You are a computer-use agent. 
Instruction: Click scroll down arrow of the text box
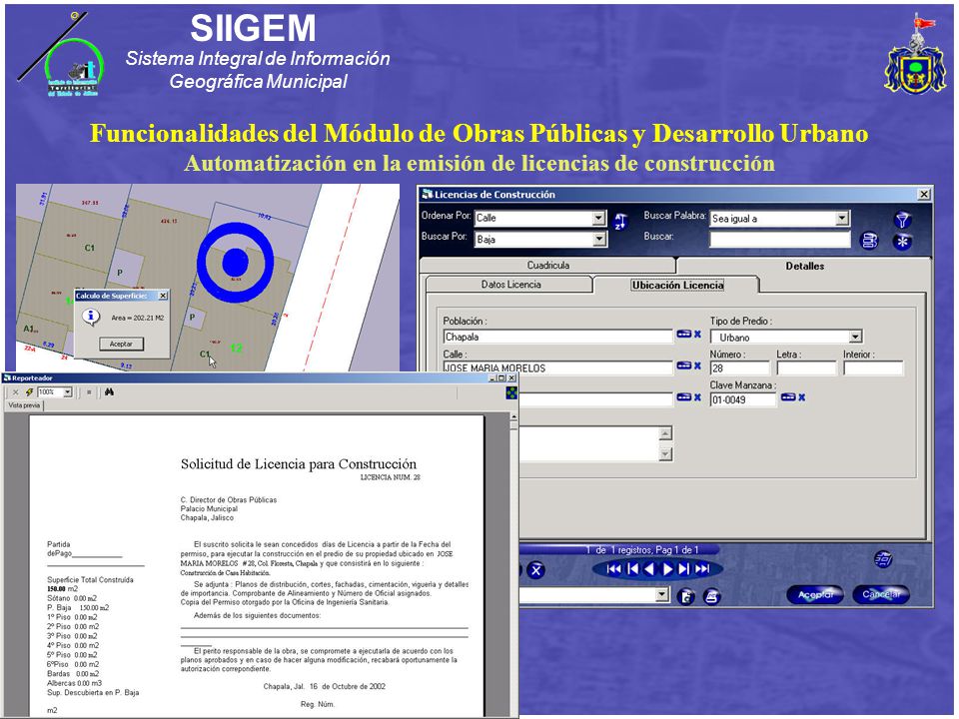click(x=665, y=454)
